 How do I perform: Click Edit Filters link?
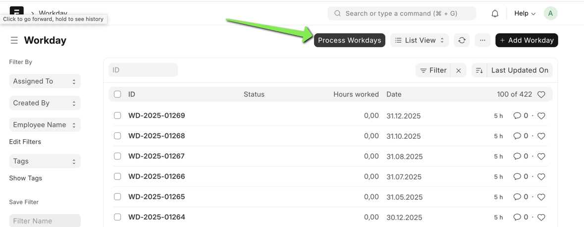click(x=25, y=142)
